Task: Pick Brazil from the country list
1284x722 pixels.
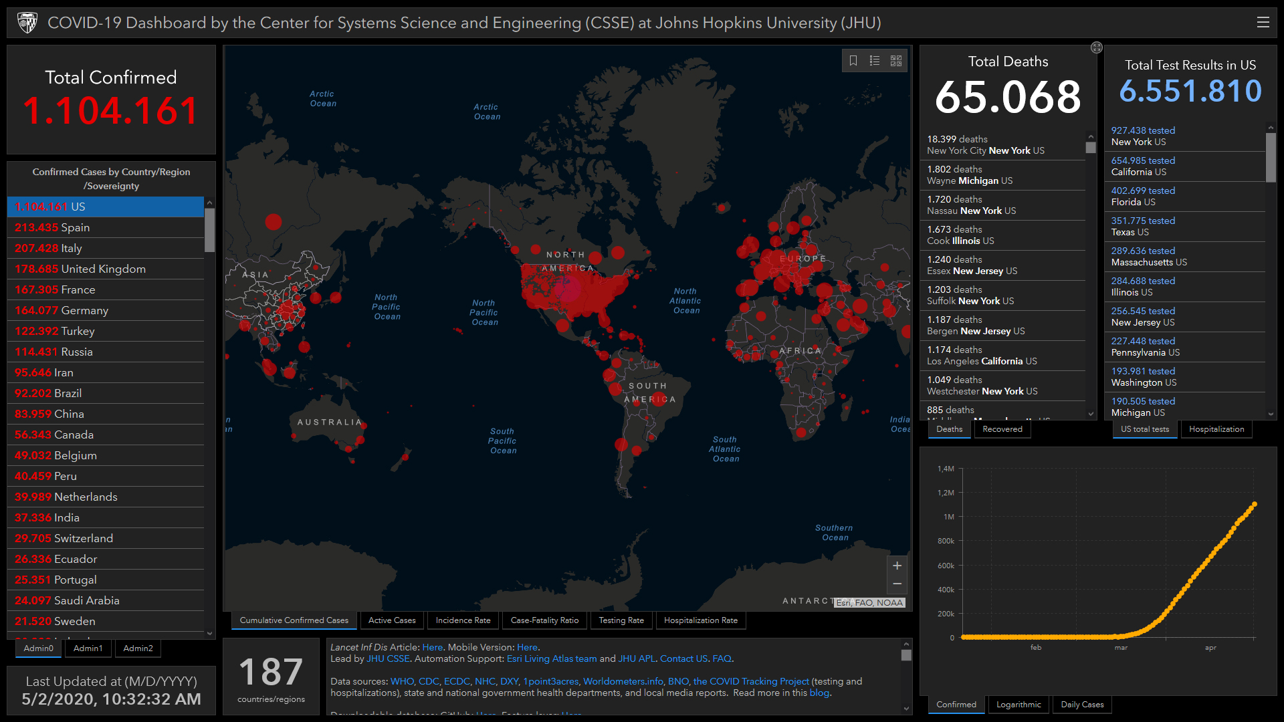Action: (106, 393)
